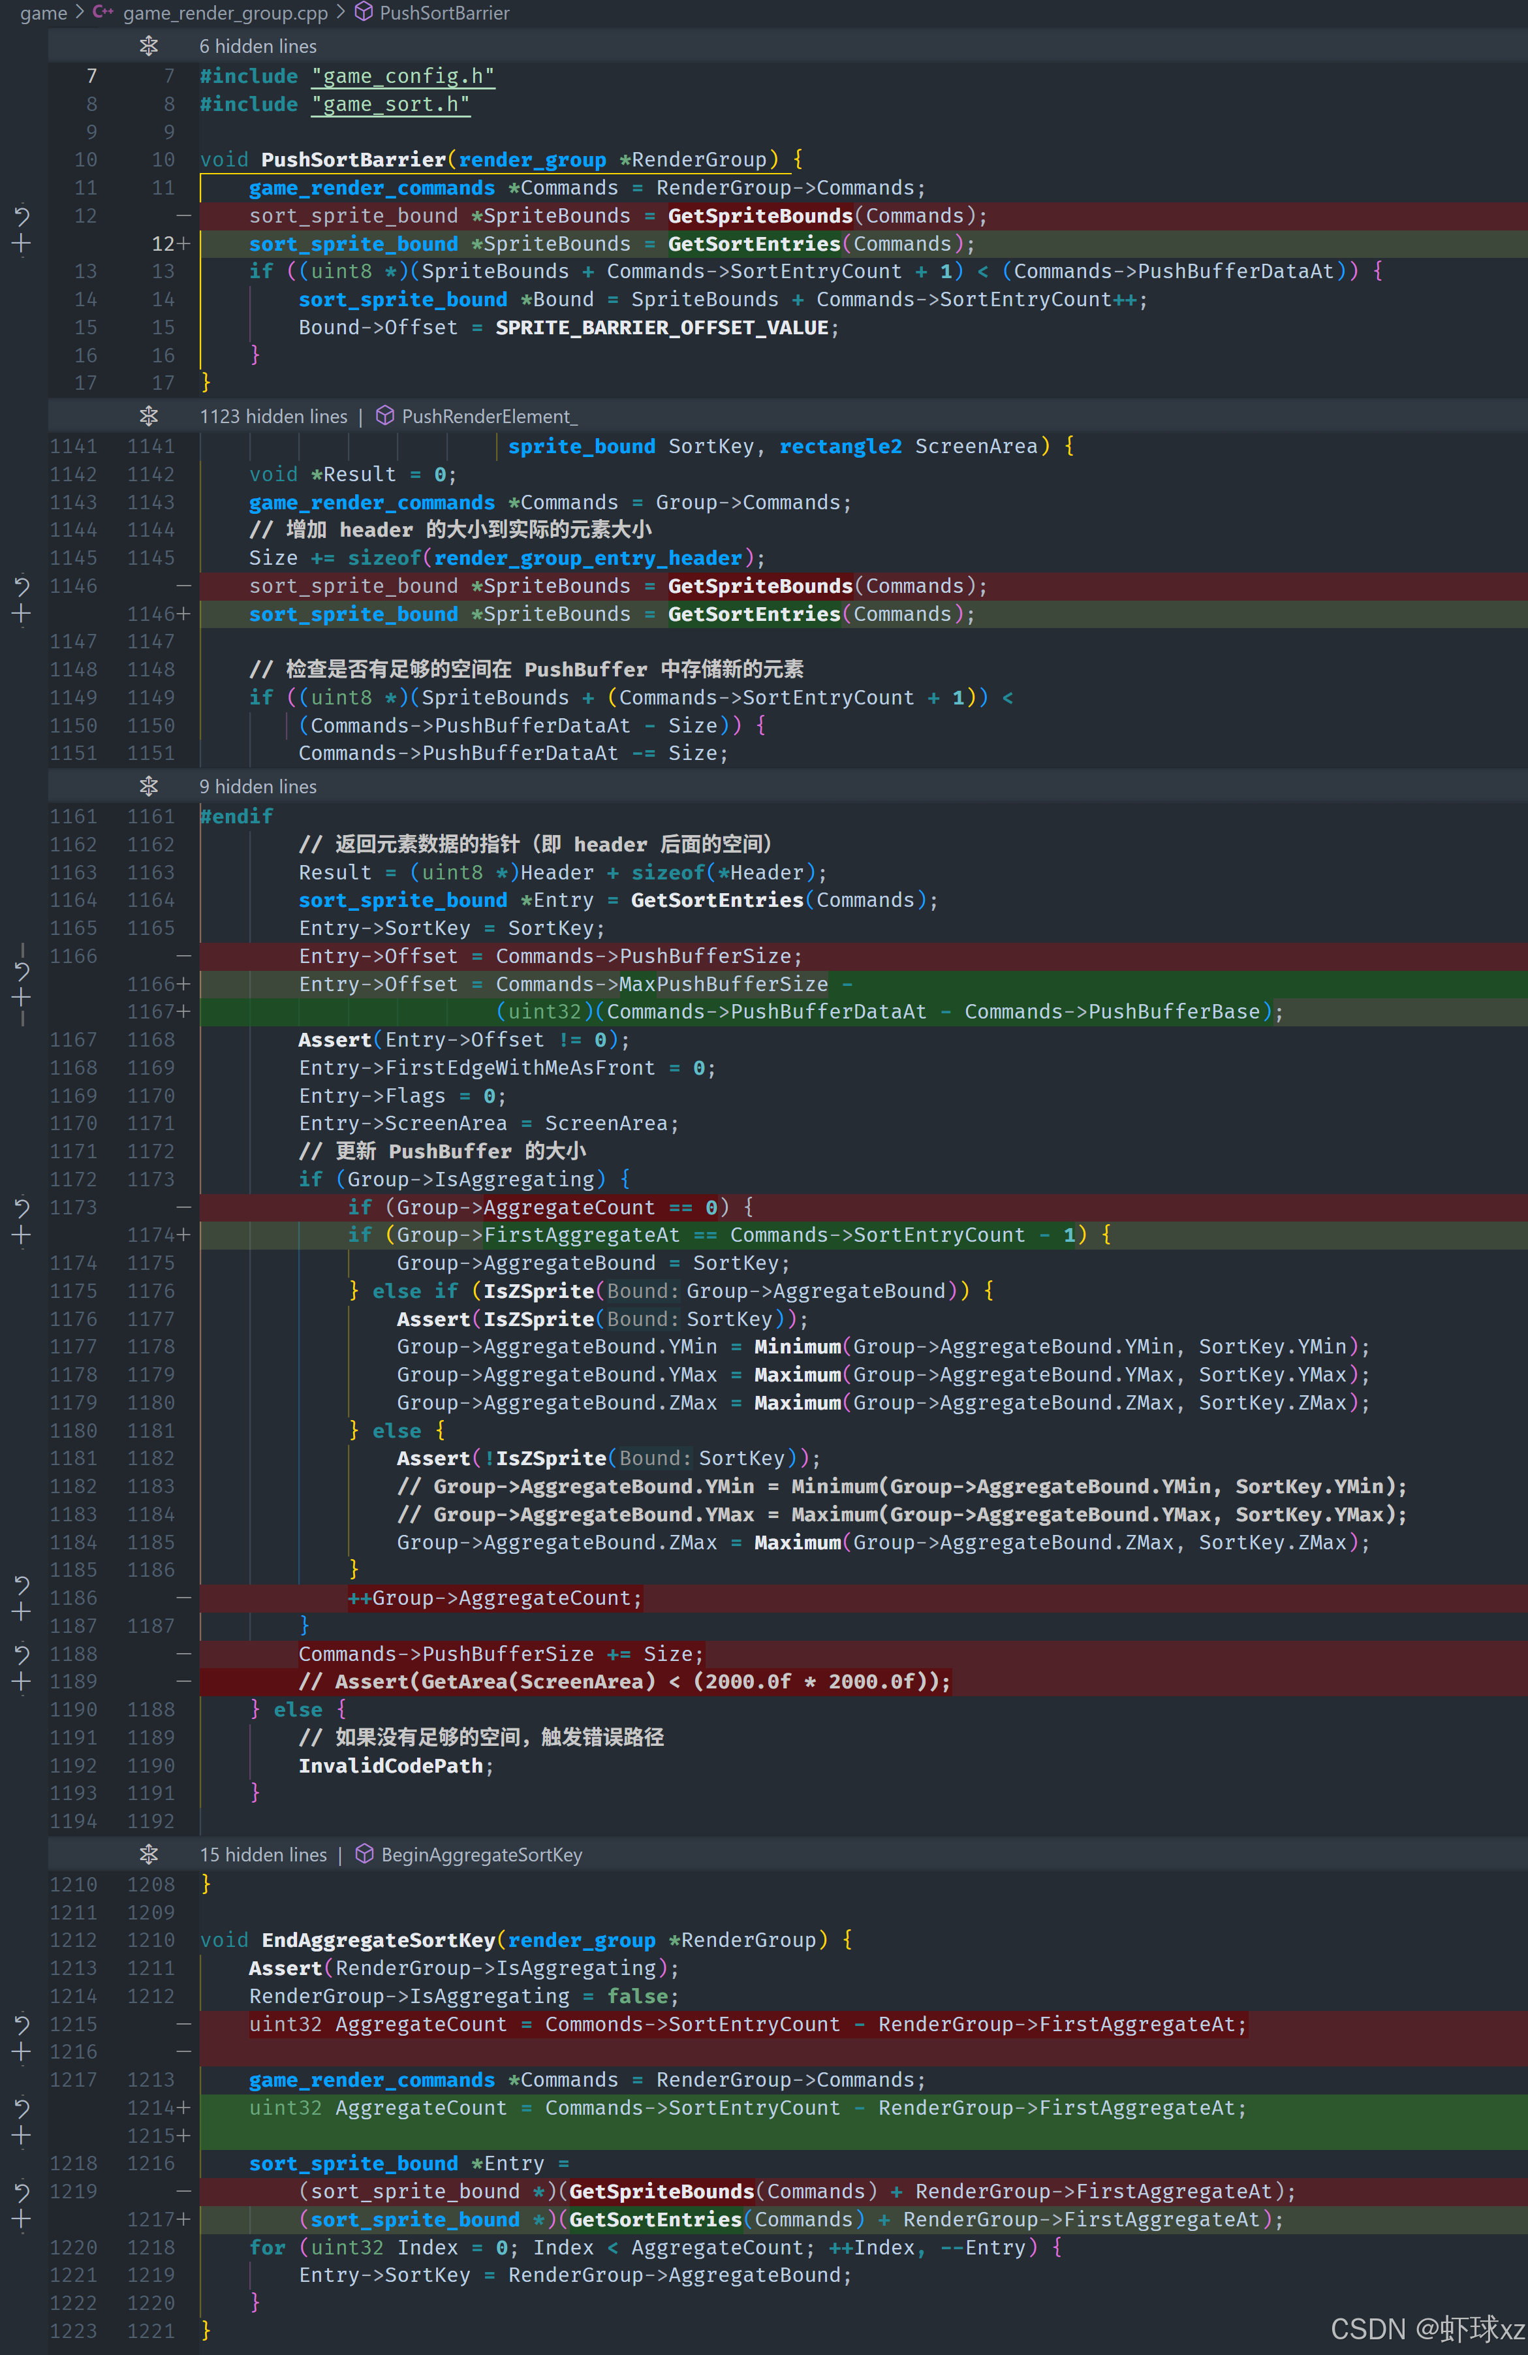Stage the moved AggregateCount declaration at line 1214
Screen dimensions: 1528x2355
[x=21, y=2136]
